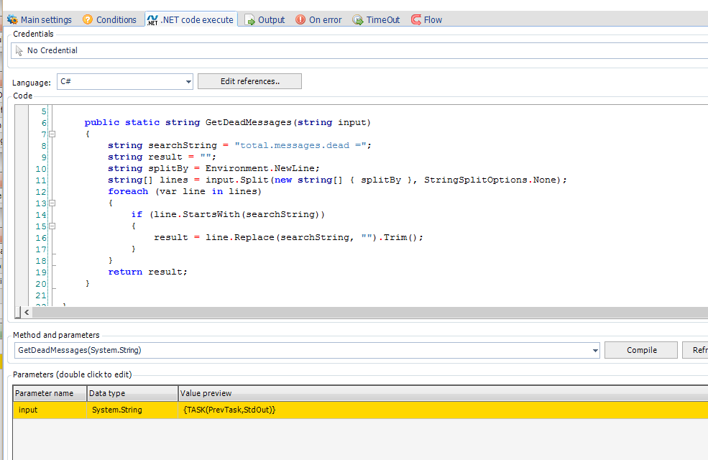708x460 pixels.
Task: Click the TimeOut clock icon
Action: click(x=357, y=20)
